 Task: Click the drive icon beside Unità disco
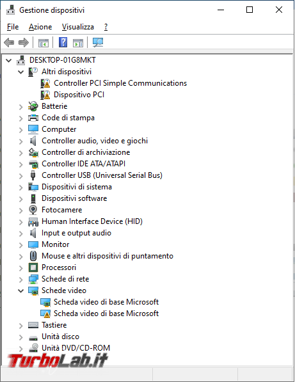click(33, 338)
